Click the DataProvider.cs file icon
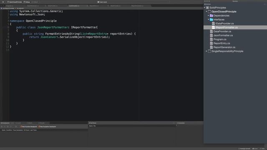267x150 pixels. tap(212, 32)
